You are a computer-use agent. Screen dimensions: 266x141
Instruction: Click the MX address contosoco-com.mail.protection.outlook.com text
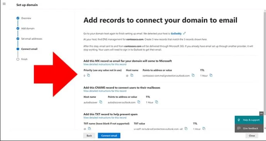click(x=166, y=76)
